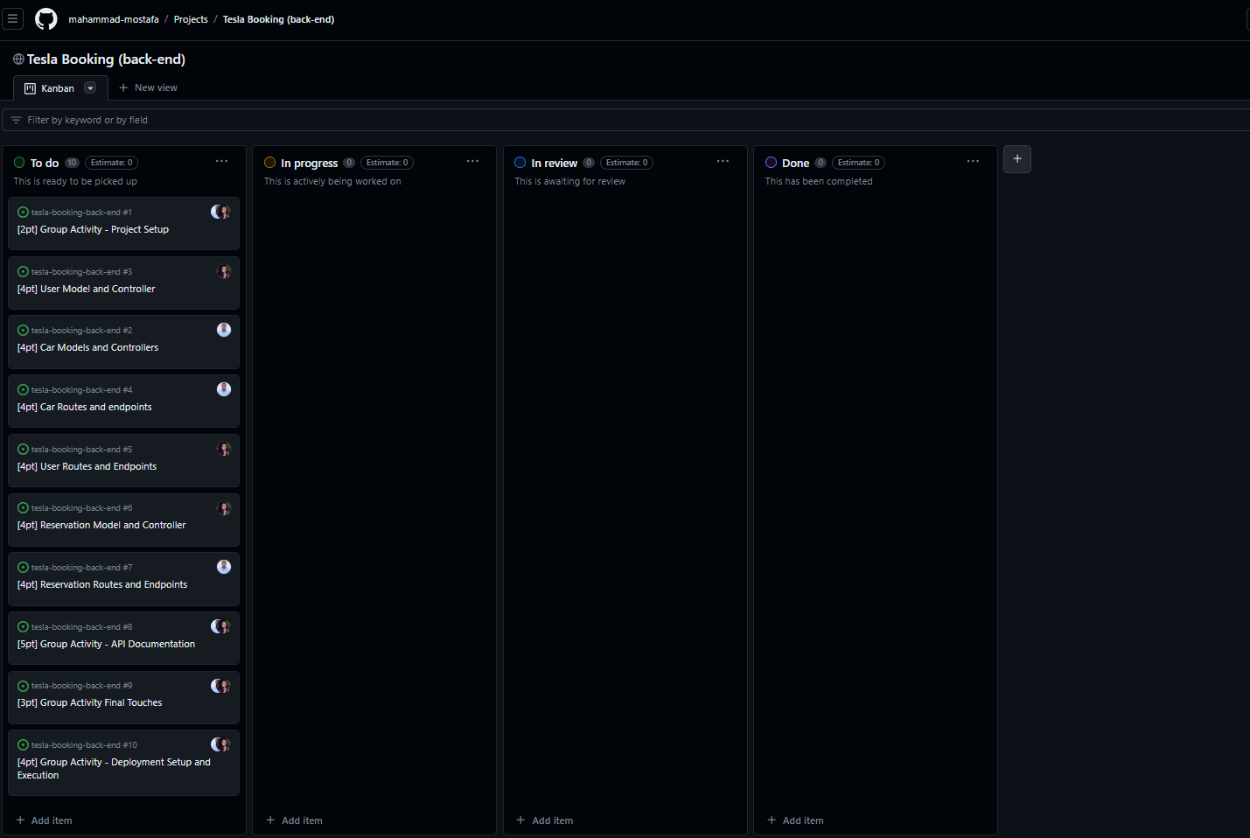Click open-issue icon on Reservation Model card
Image resolution: width=1250 pixels, height=838 pixels.
(x=23, y=508)
